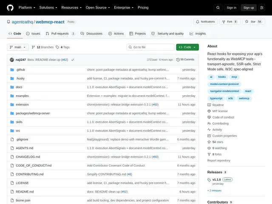Click the scale icon beside MIT license
This screenshot has width=272, height=204.
pyautogui.click(x=209, y=111)
